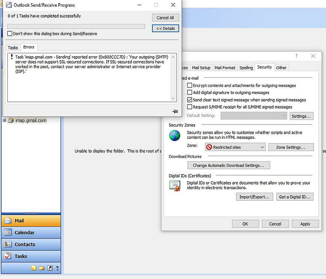The height and width of the screenshot is (279, 326).
Task: Click the navigation pane resize grip dots
Action: [31, 213]
